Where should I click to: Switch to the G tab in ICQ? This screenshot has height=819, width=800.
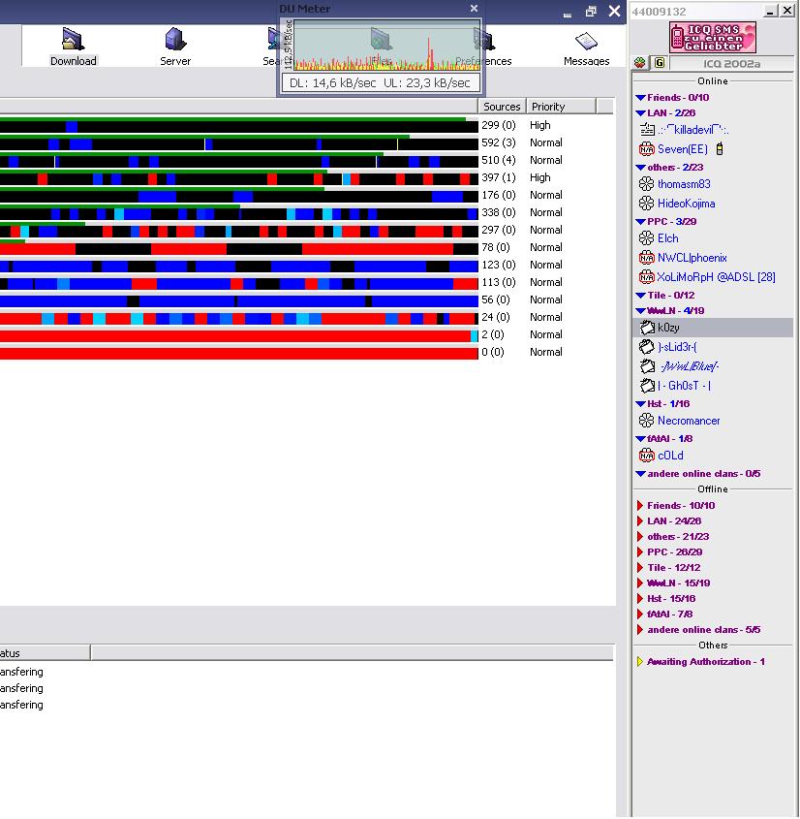[x=660, y=63]
